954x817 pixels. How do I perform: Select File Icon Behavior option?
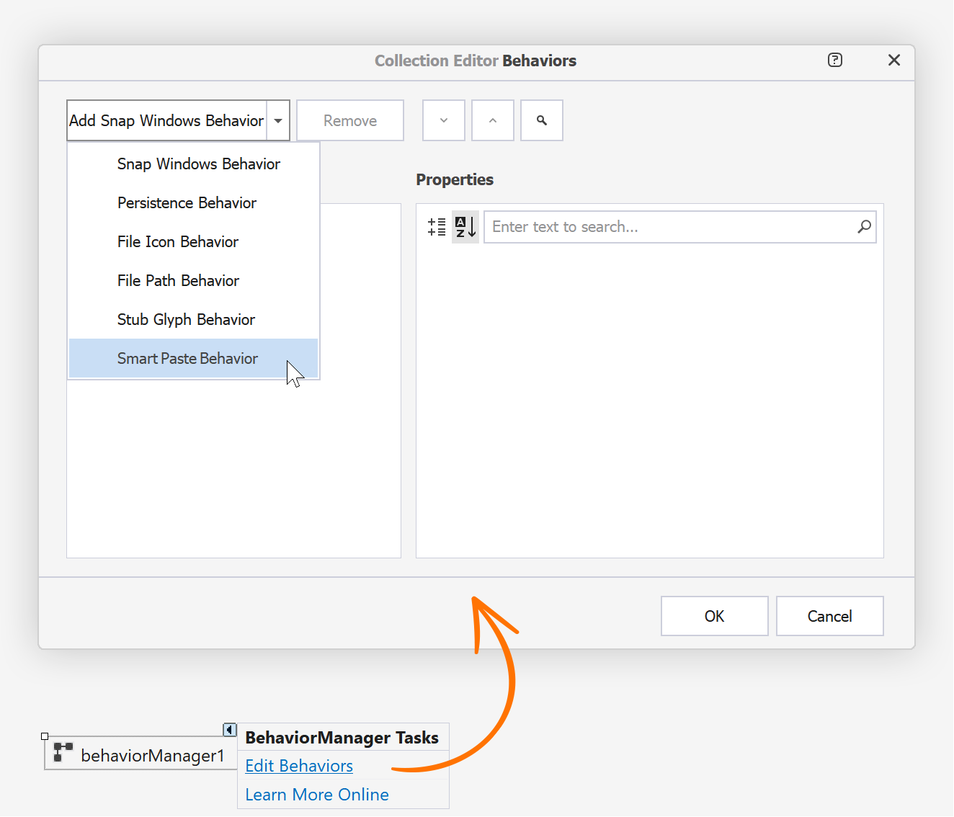click(x=178, y=242)
